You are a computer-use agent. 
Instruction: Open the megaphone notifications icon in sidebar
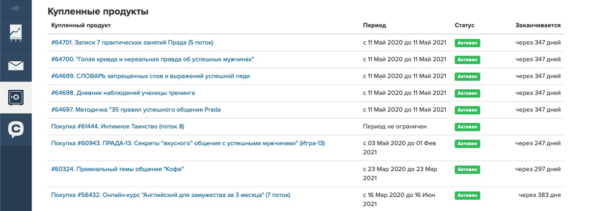(16, 8)
